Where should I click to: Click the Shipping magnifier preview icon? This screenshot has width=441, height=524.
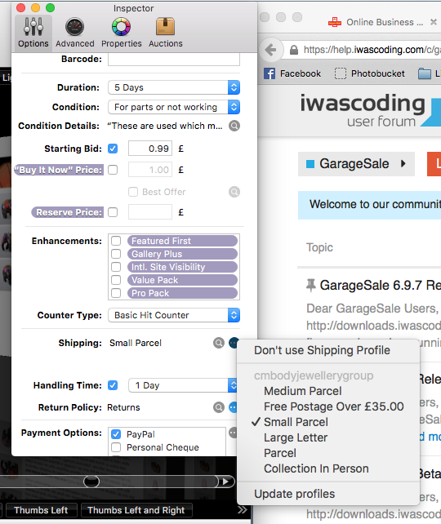pyautogui.click(x=219, y=343)
